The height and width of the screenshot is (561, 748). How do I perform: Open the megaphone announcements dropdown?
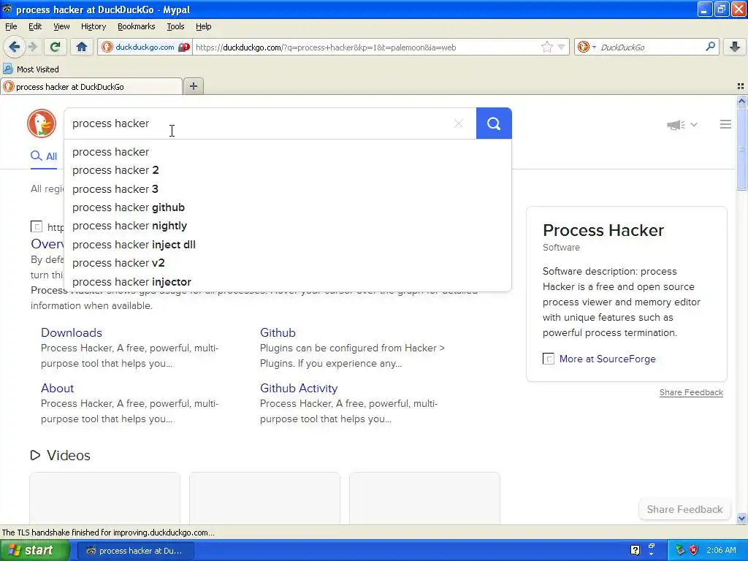[682, 124]
